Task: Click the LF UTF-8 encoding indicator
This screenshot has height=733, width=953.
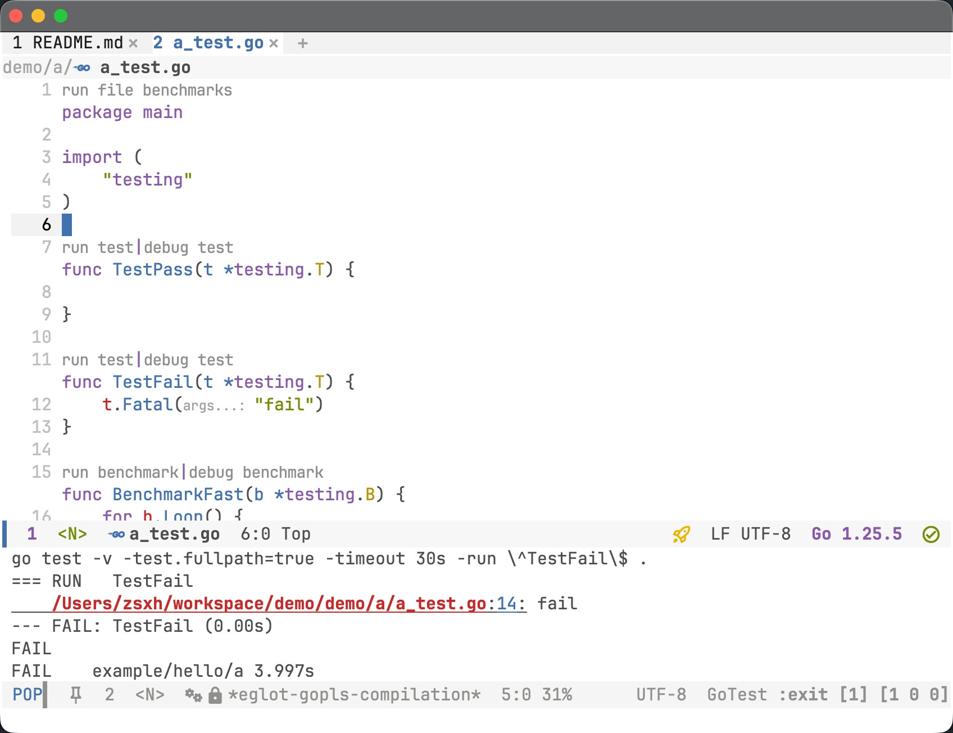Action: click(x=750, y=534)
